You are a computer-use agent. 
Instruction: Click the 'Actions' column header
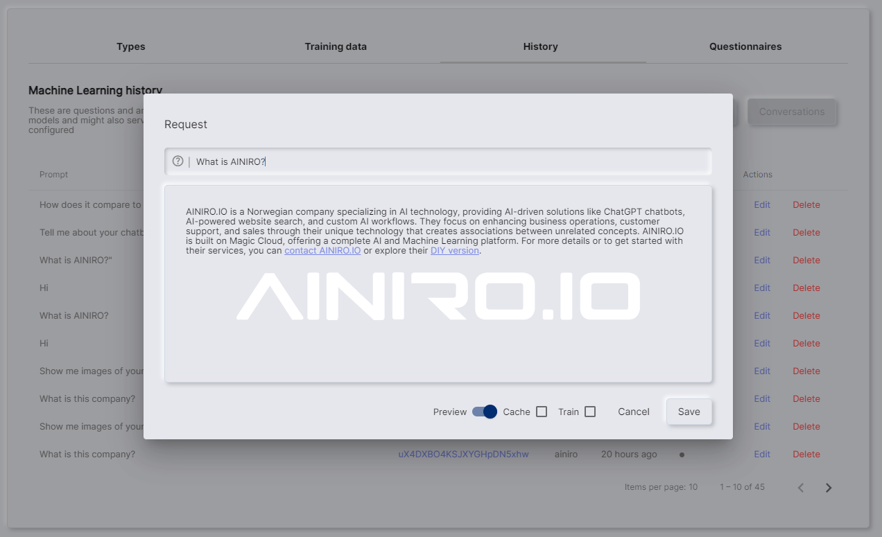(x=757, y=175)
